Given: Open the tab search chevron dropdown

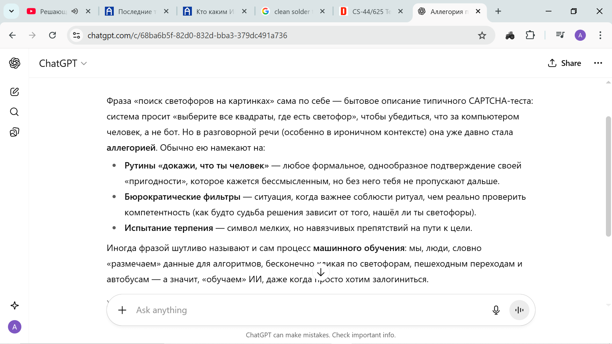Looking at the screenshot, I should pyautogui.click(x=11, y=11).
